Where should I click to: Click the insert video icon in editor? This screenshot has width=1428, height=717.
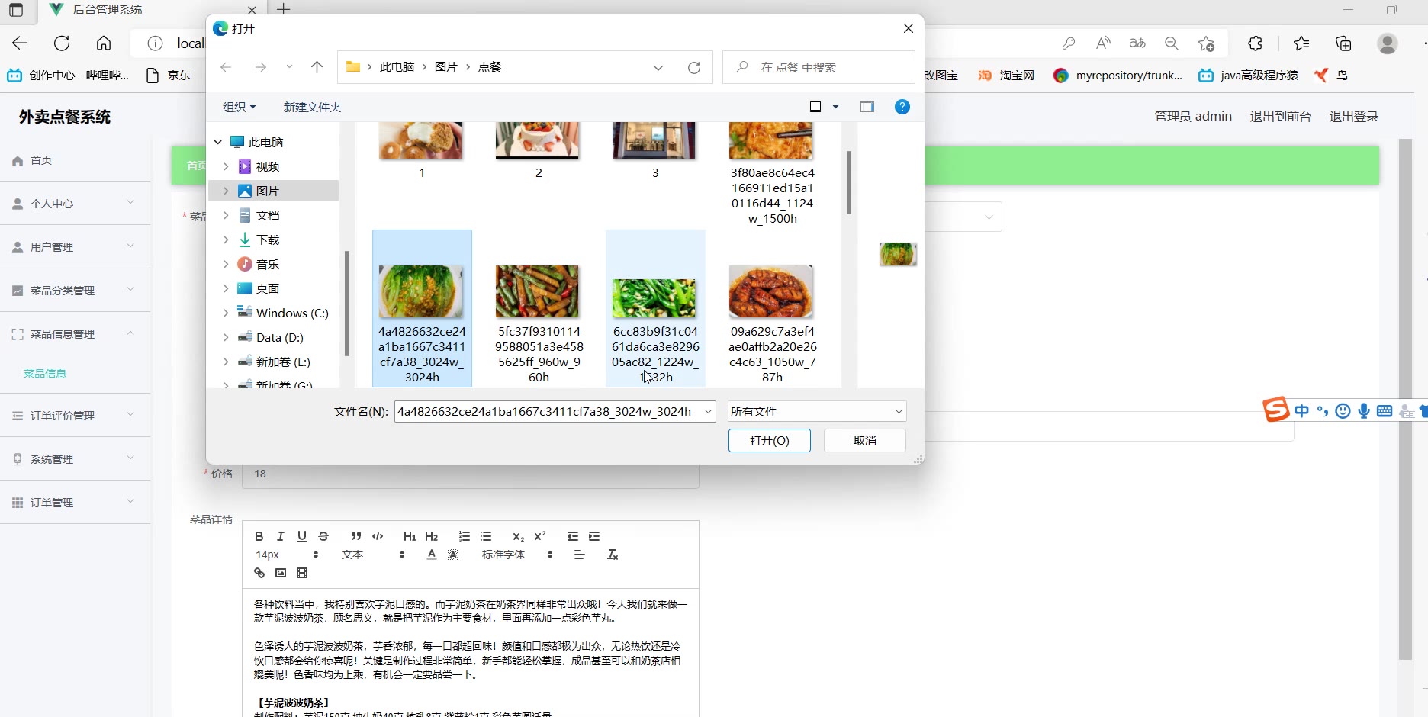point(302,573)
